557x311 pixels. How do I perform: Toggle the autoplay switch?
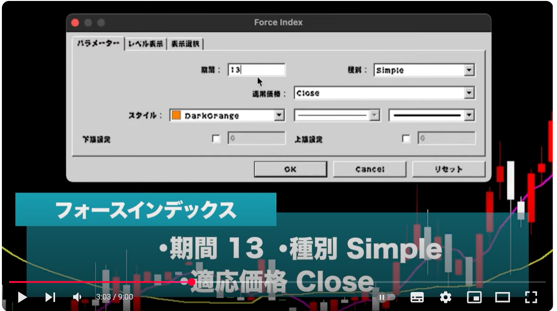tap(386, 297)
